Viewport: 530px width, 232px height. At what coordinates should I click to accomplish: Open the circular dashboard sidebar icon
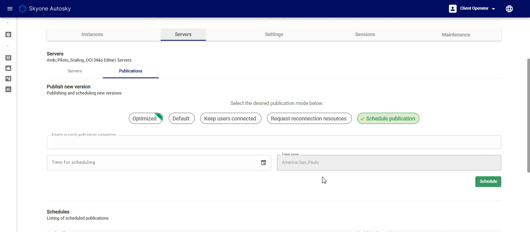tap(9, 34)
